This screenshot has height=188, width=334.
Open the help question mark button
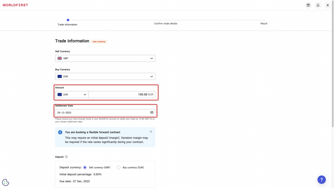tap(321, 180)
